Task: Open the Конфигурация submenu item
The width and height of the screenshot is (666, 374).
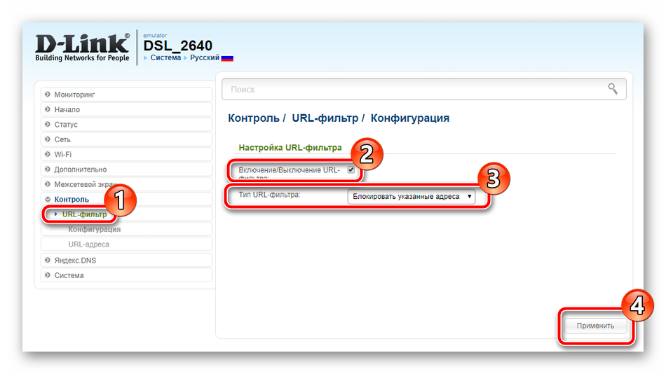Action: 127,229
